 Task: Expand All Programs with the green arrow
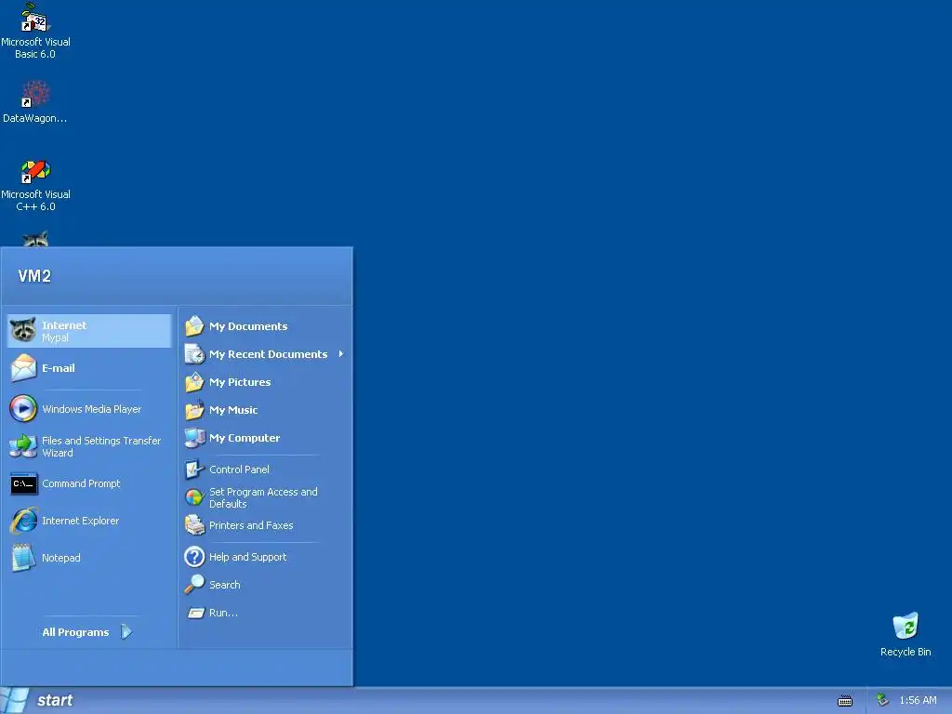pyautogui.click(x=126, y=631)
